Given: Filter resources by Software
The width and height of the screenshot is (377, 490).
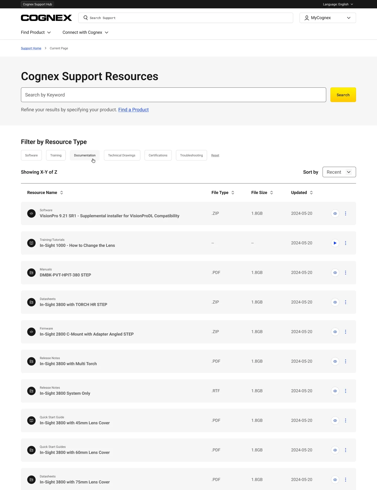Looking at the screenshot, I should pyautogui.click(x=31, y=155).
